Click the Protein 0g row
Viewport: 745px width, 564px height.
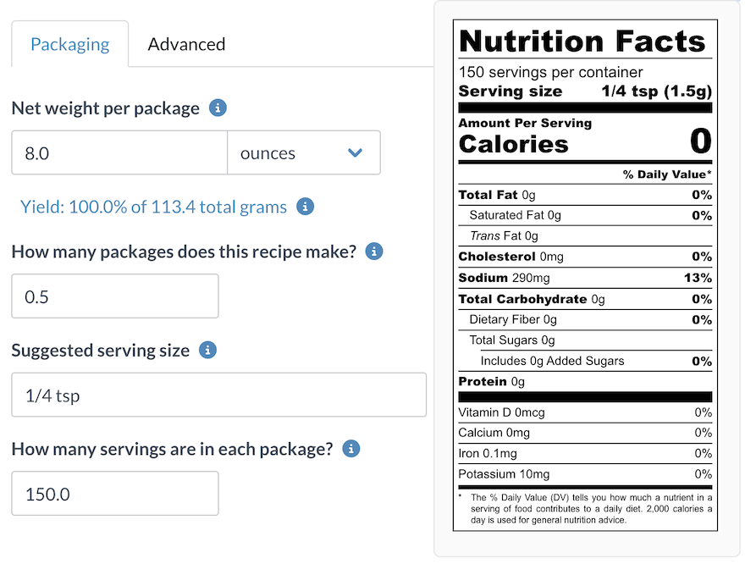tap(584, 382)
